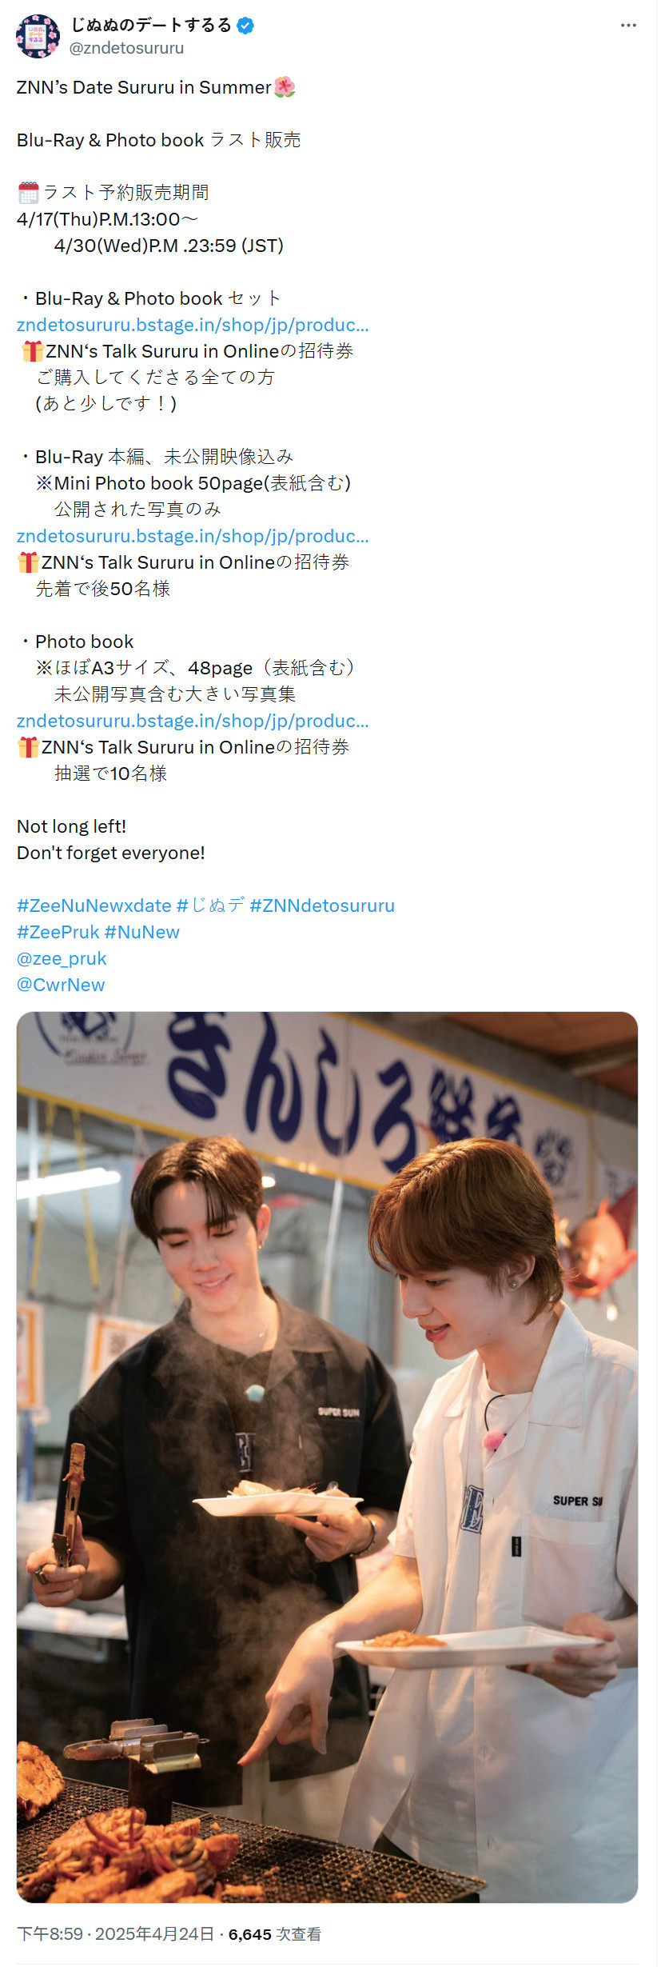The image size is (665, 1967).
Task: Open the @zndetosururu handle
Action: [x=126, y=48]
